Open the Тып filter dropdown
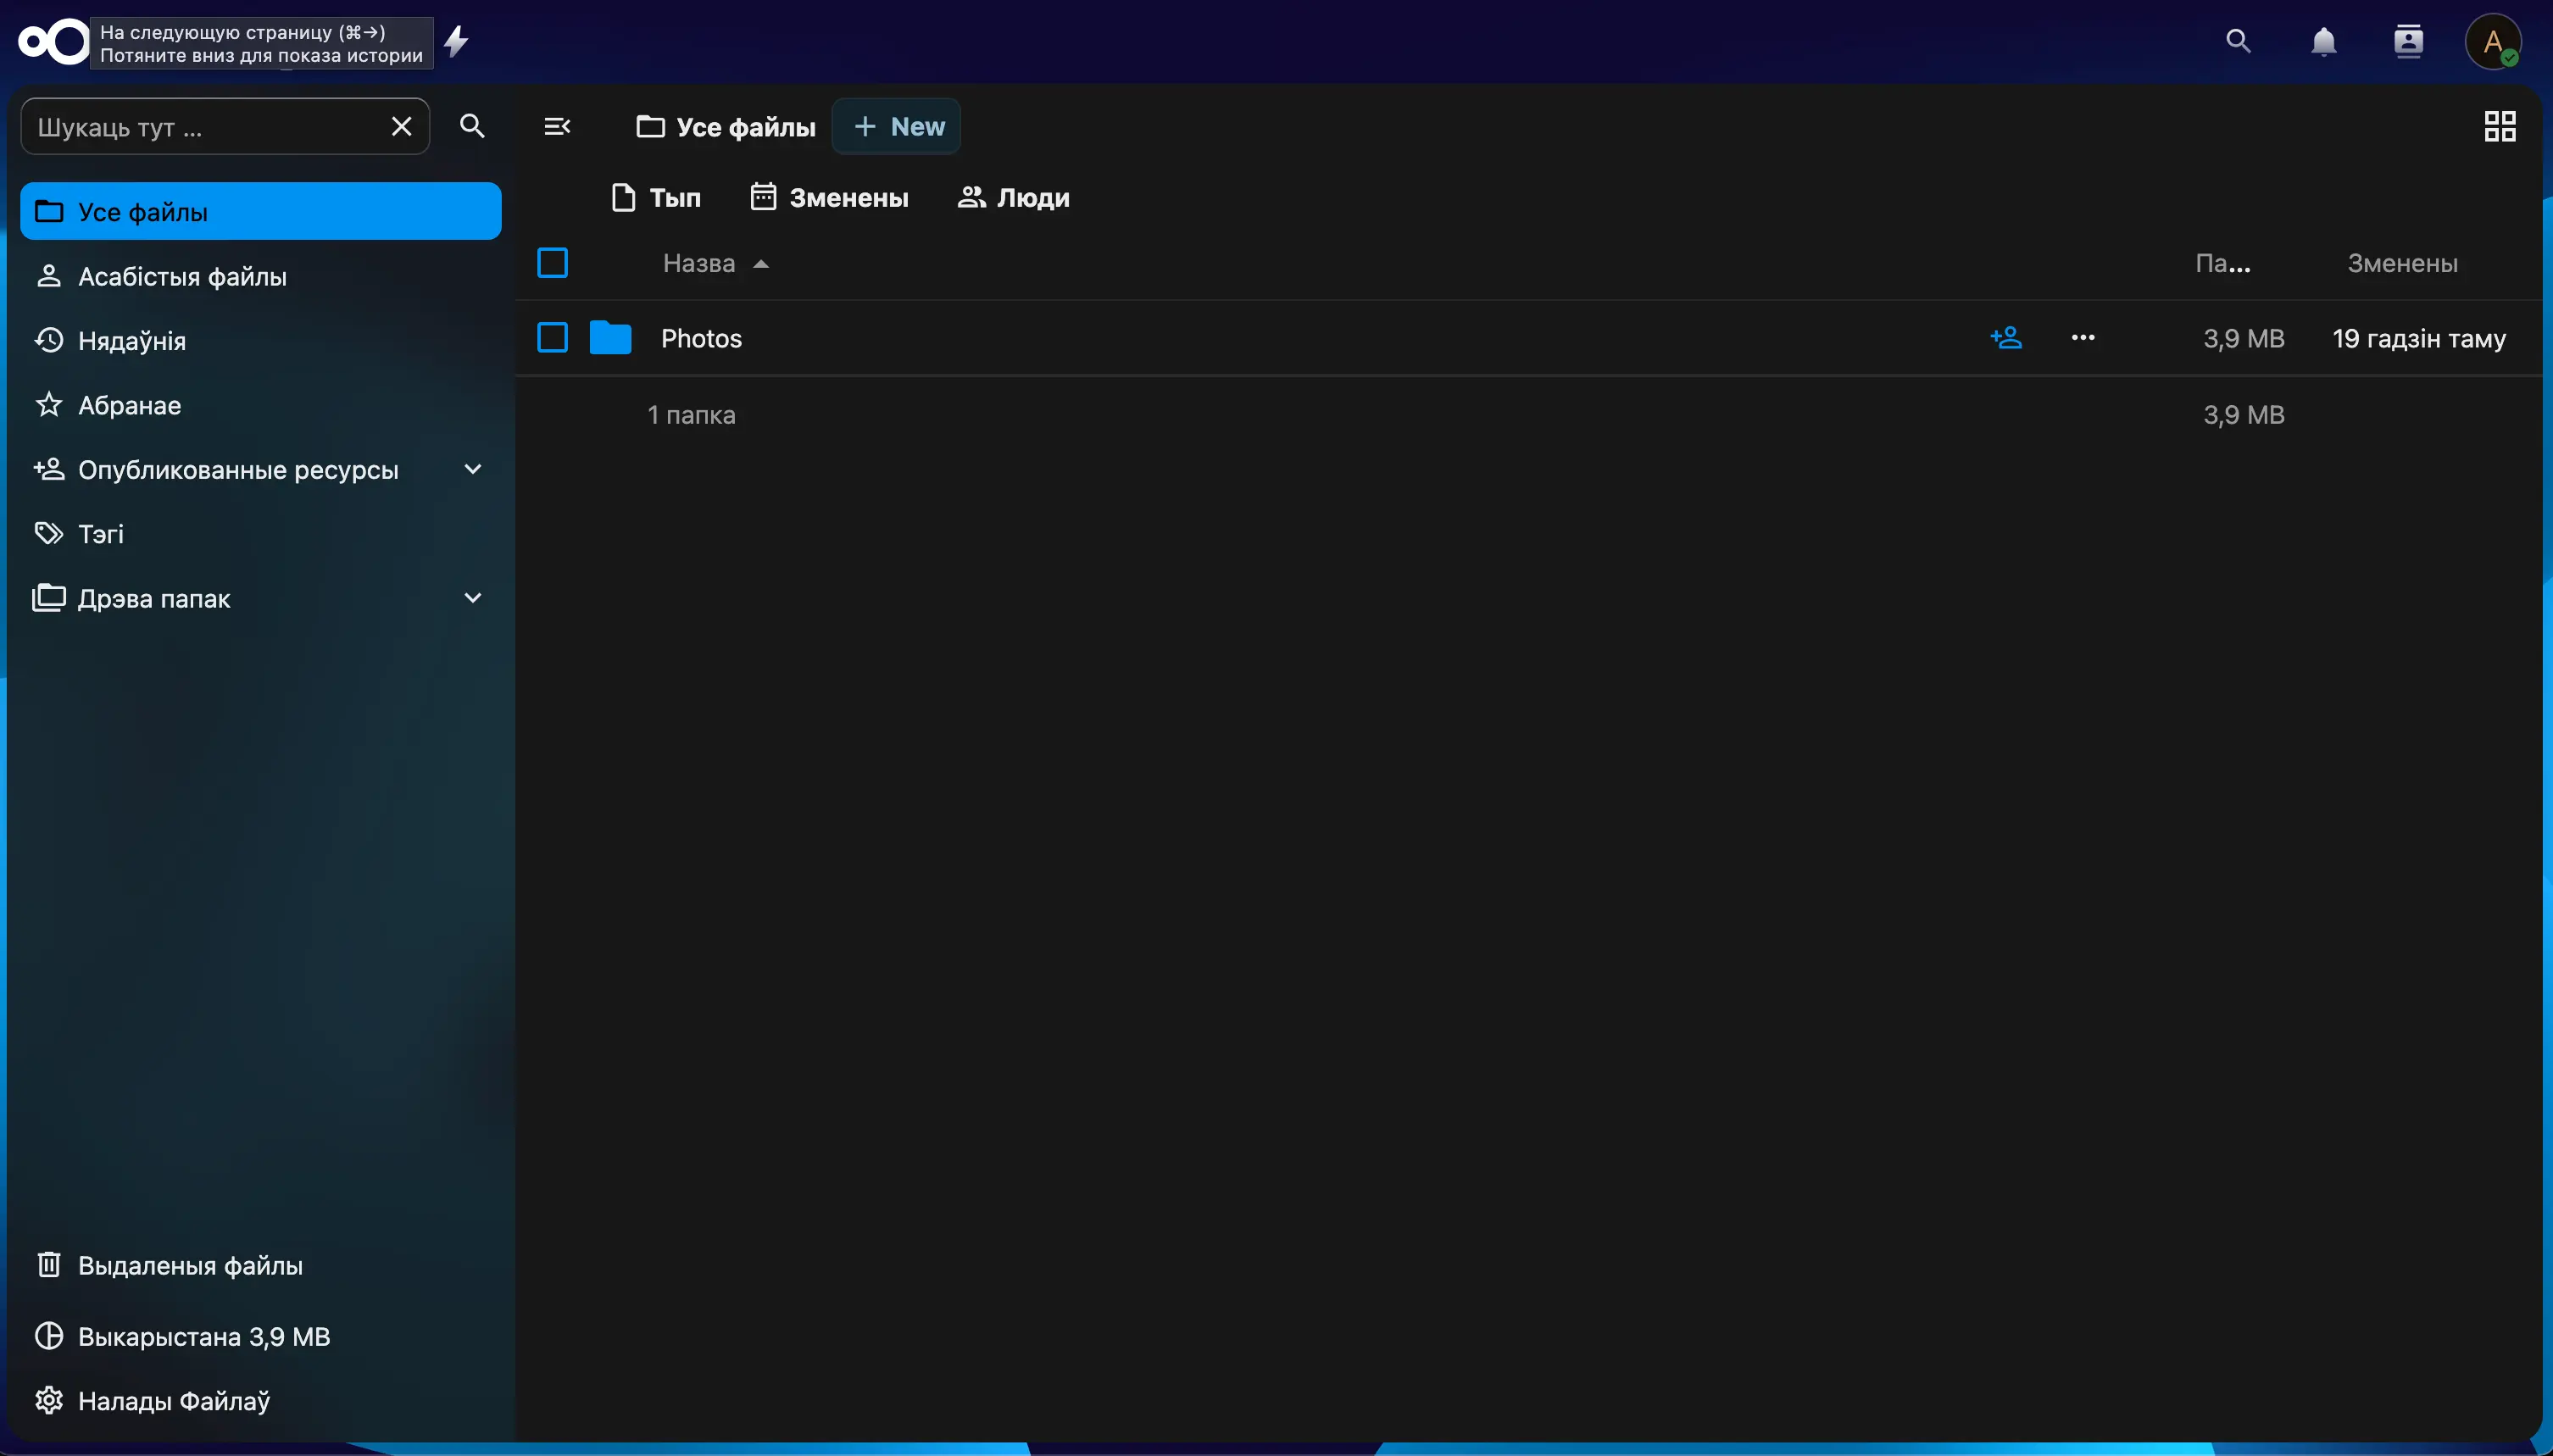Image resolution: width=2553 pixels, height=1456 pixels. point(656,198)
